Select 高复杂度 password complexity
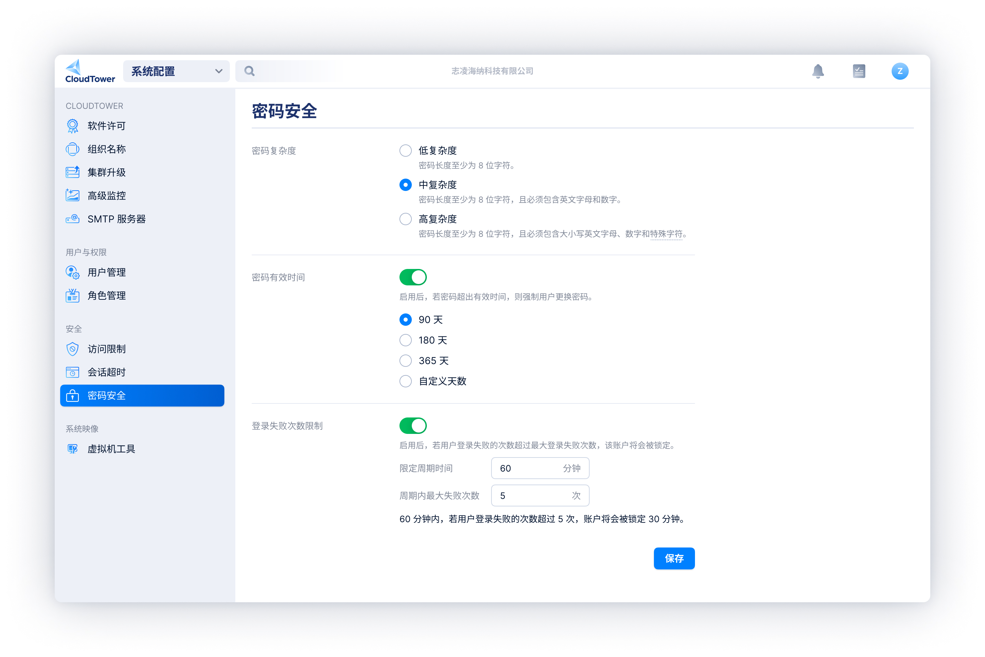This screenshot has width=985, height=657. (x=405, y=219)
